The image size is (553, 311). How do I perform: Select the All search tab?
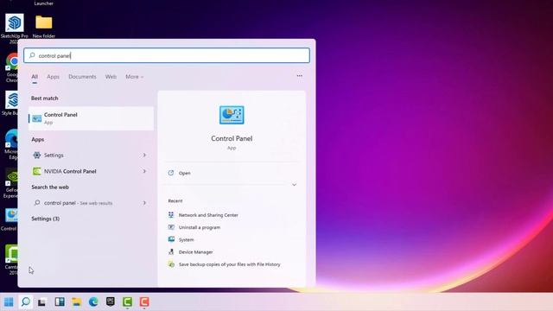point(35,77)
